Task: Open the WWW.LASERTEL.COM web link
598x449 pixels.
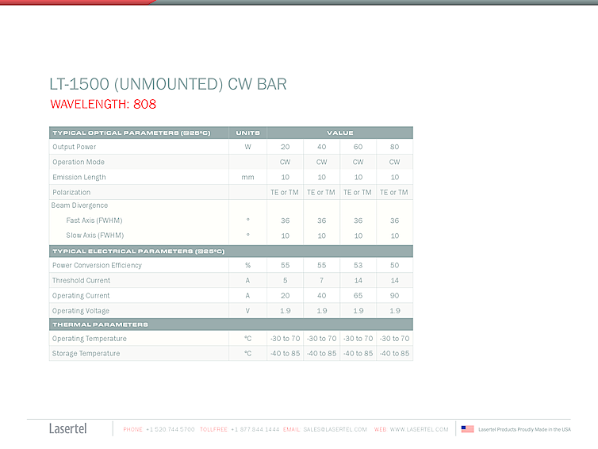Action: tap(419, 429)
